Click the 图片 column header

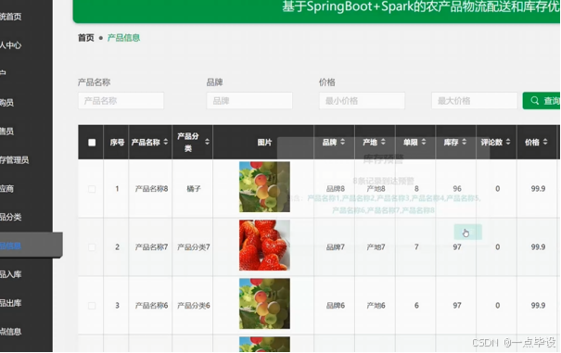point(264,143)
